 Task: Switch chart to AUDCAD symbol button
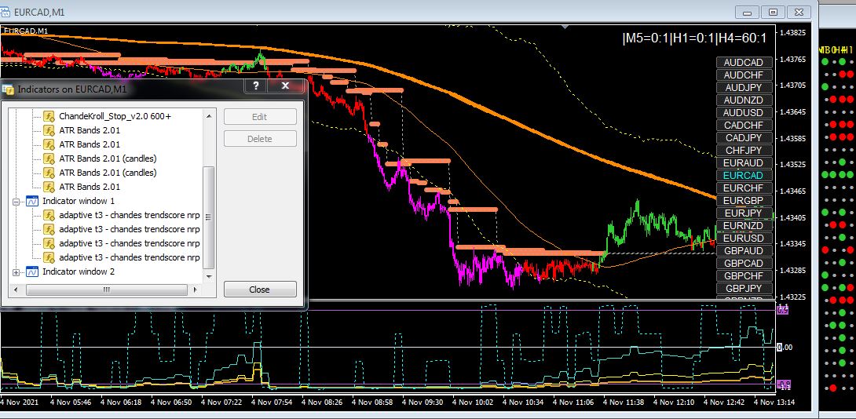[743, 63]
